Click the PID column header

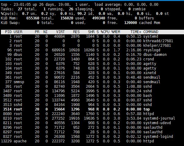point(9,32)
